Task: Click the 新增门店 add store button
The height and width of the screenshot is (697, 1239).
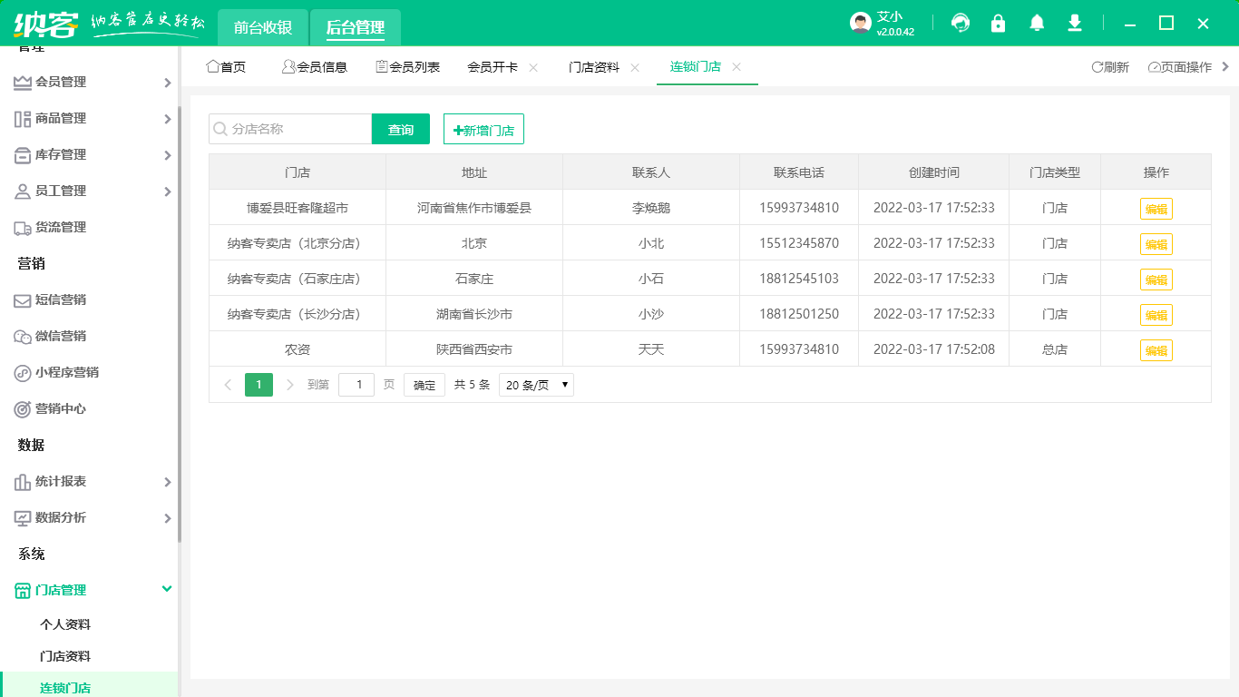Action: [x=483, y=128]
